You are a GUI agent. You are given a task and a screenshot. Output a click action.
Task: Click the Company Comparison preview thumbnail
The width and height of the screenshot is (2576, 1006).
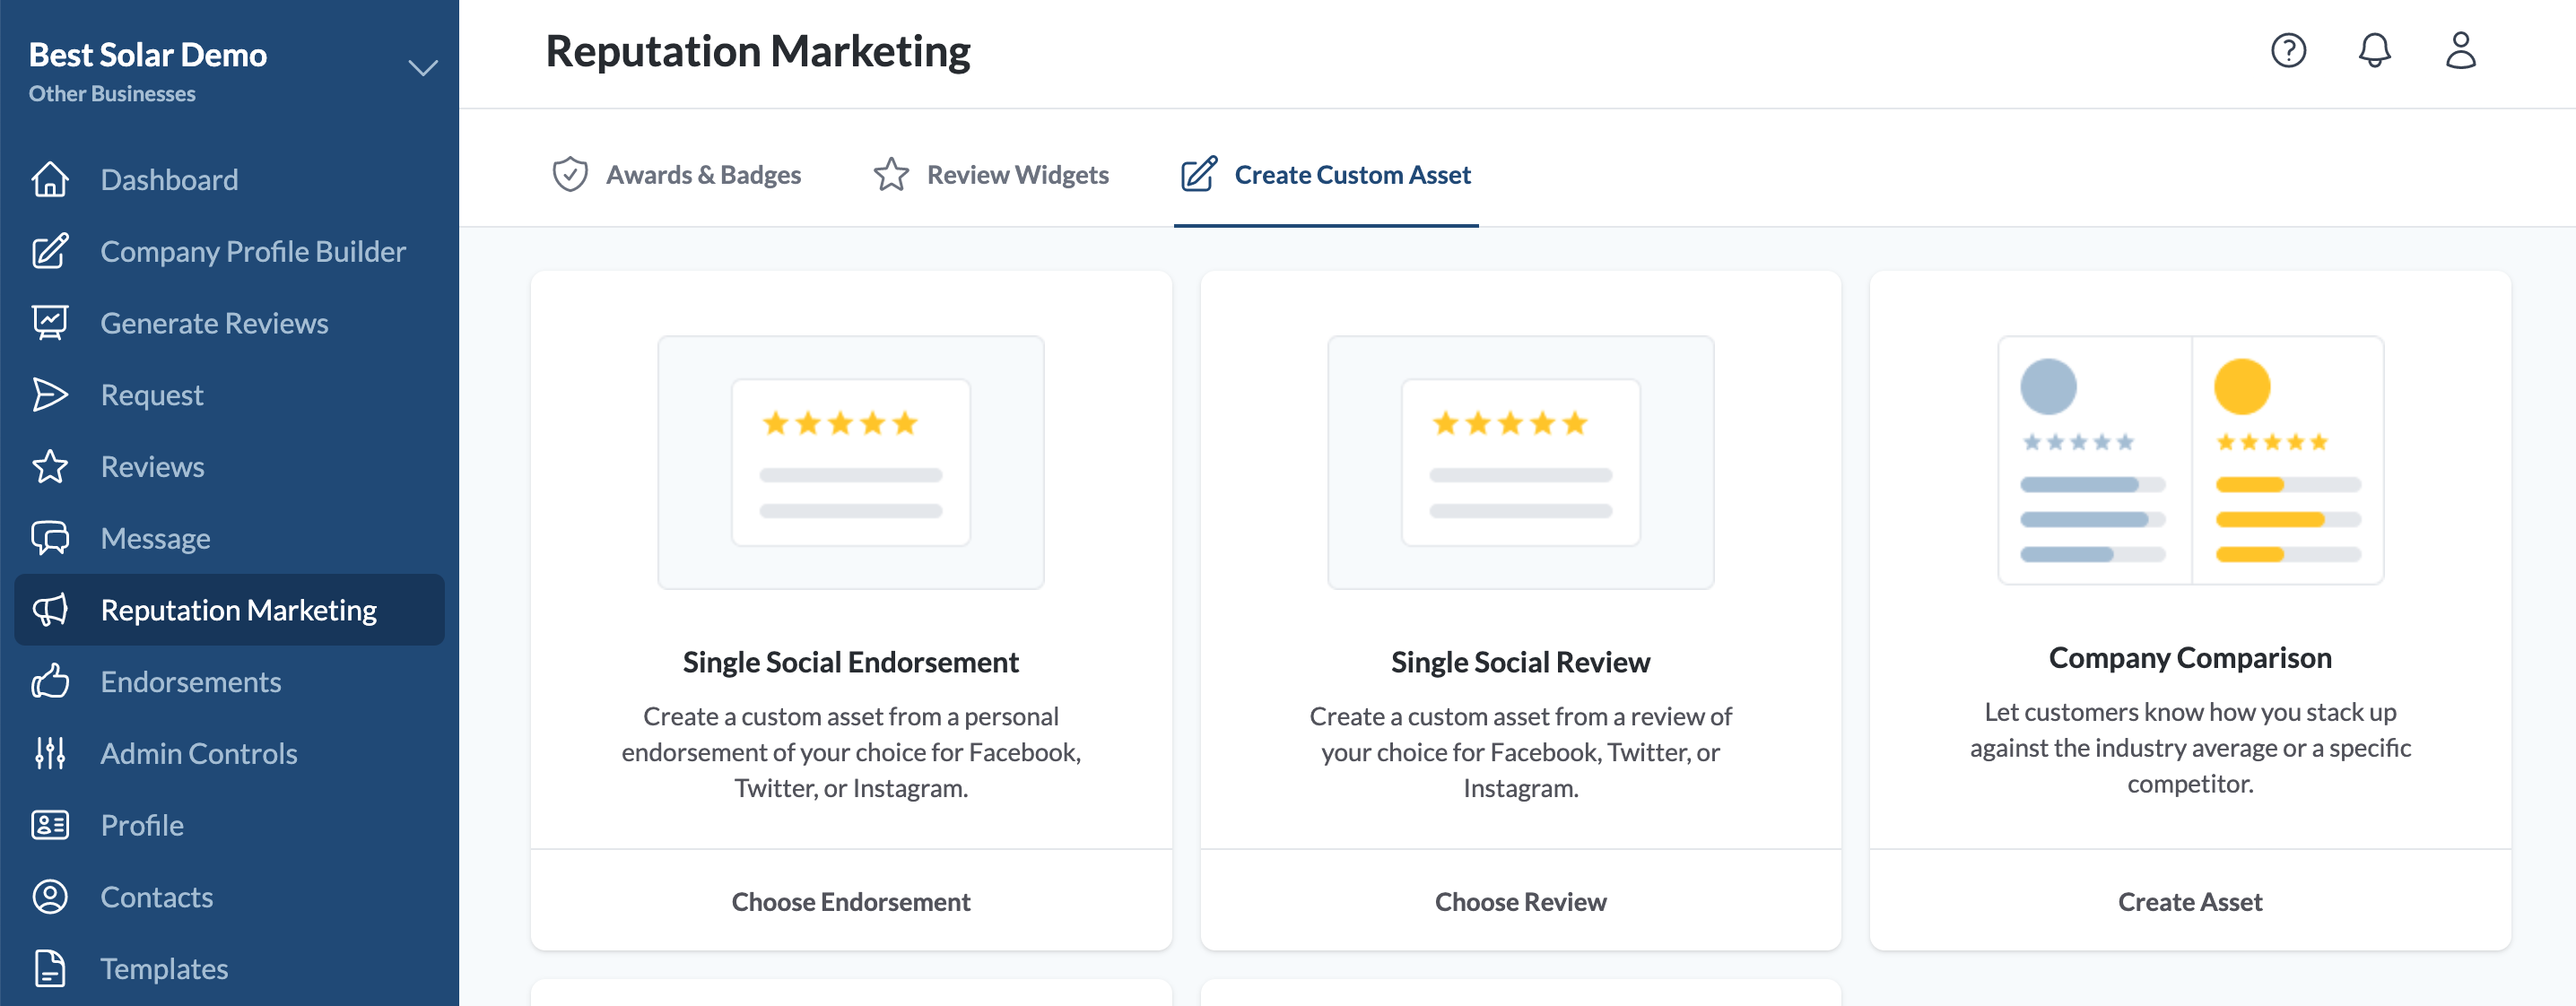click(2190, 460)
